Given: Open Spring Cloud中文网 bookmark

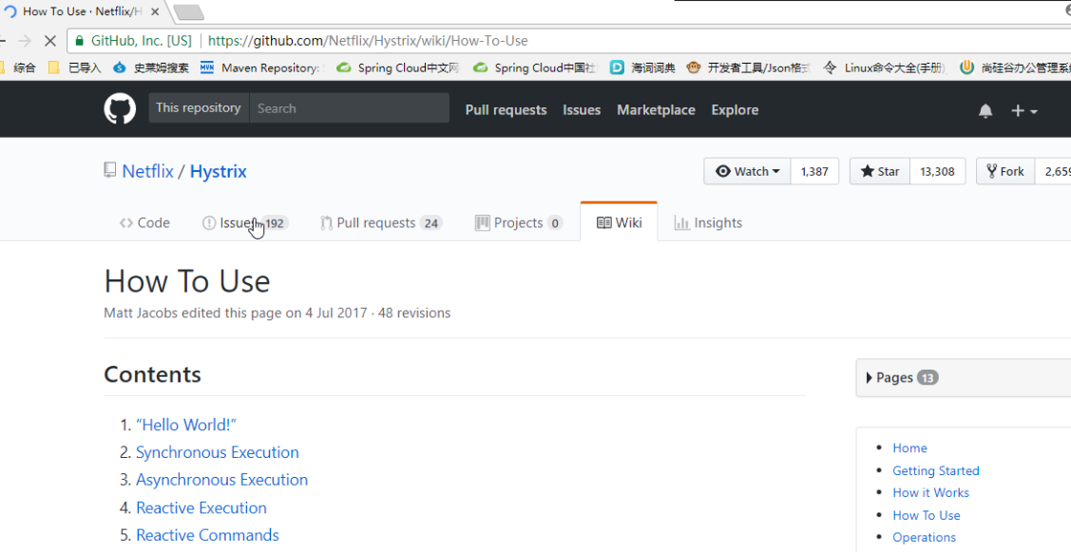Looking at the screenshot, I should [x=398, y=67].
